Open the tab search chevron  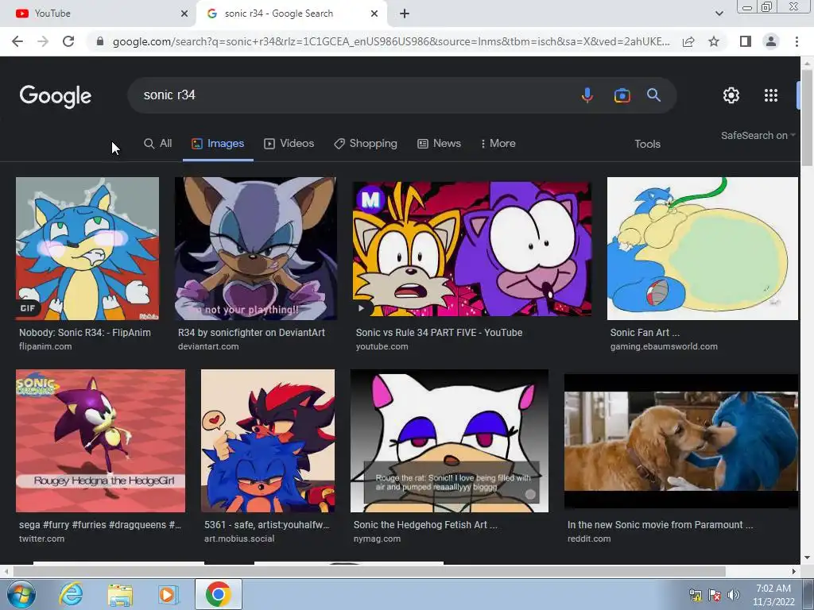[719, 14]
